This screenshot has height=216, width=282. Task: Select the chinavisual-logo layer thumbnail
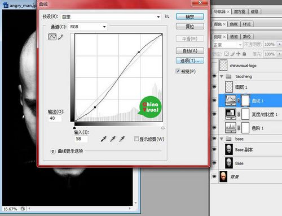pos(223,65)
